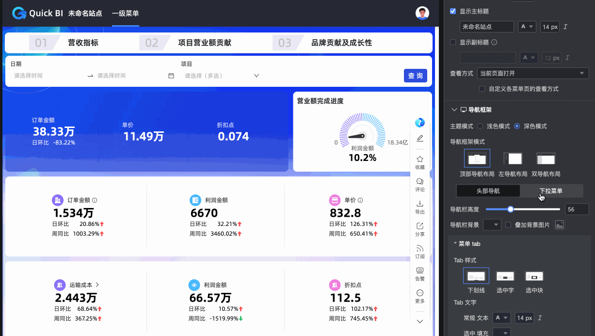
Task: Select 双导航布局 layout thumbnail
Action: (546, 158)
